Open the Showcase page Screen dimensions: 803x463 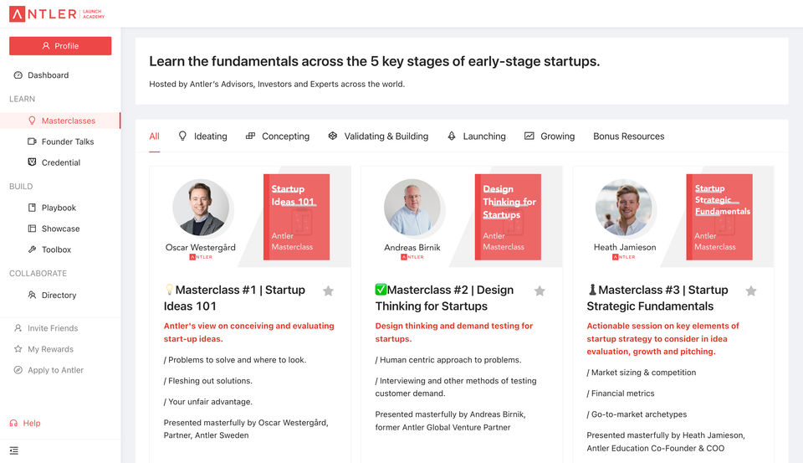[60, 229]
